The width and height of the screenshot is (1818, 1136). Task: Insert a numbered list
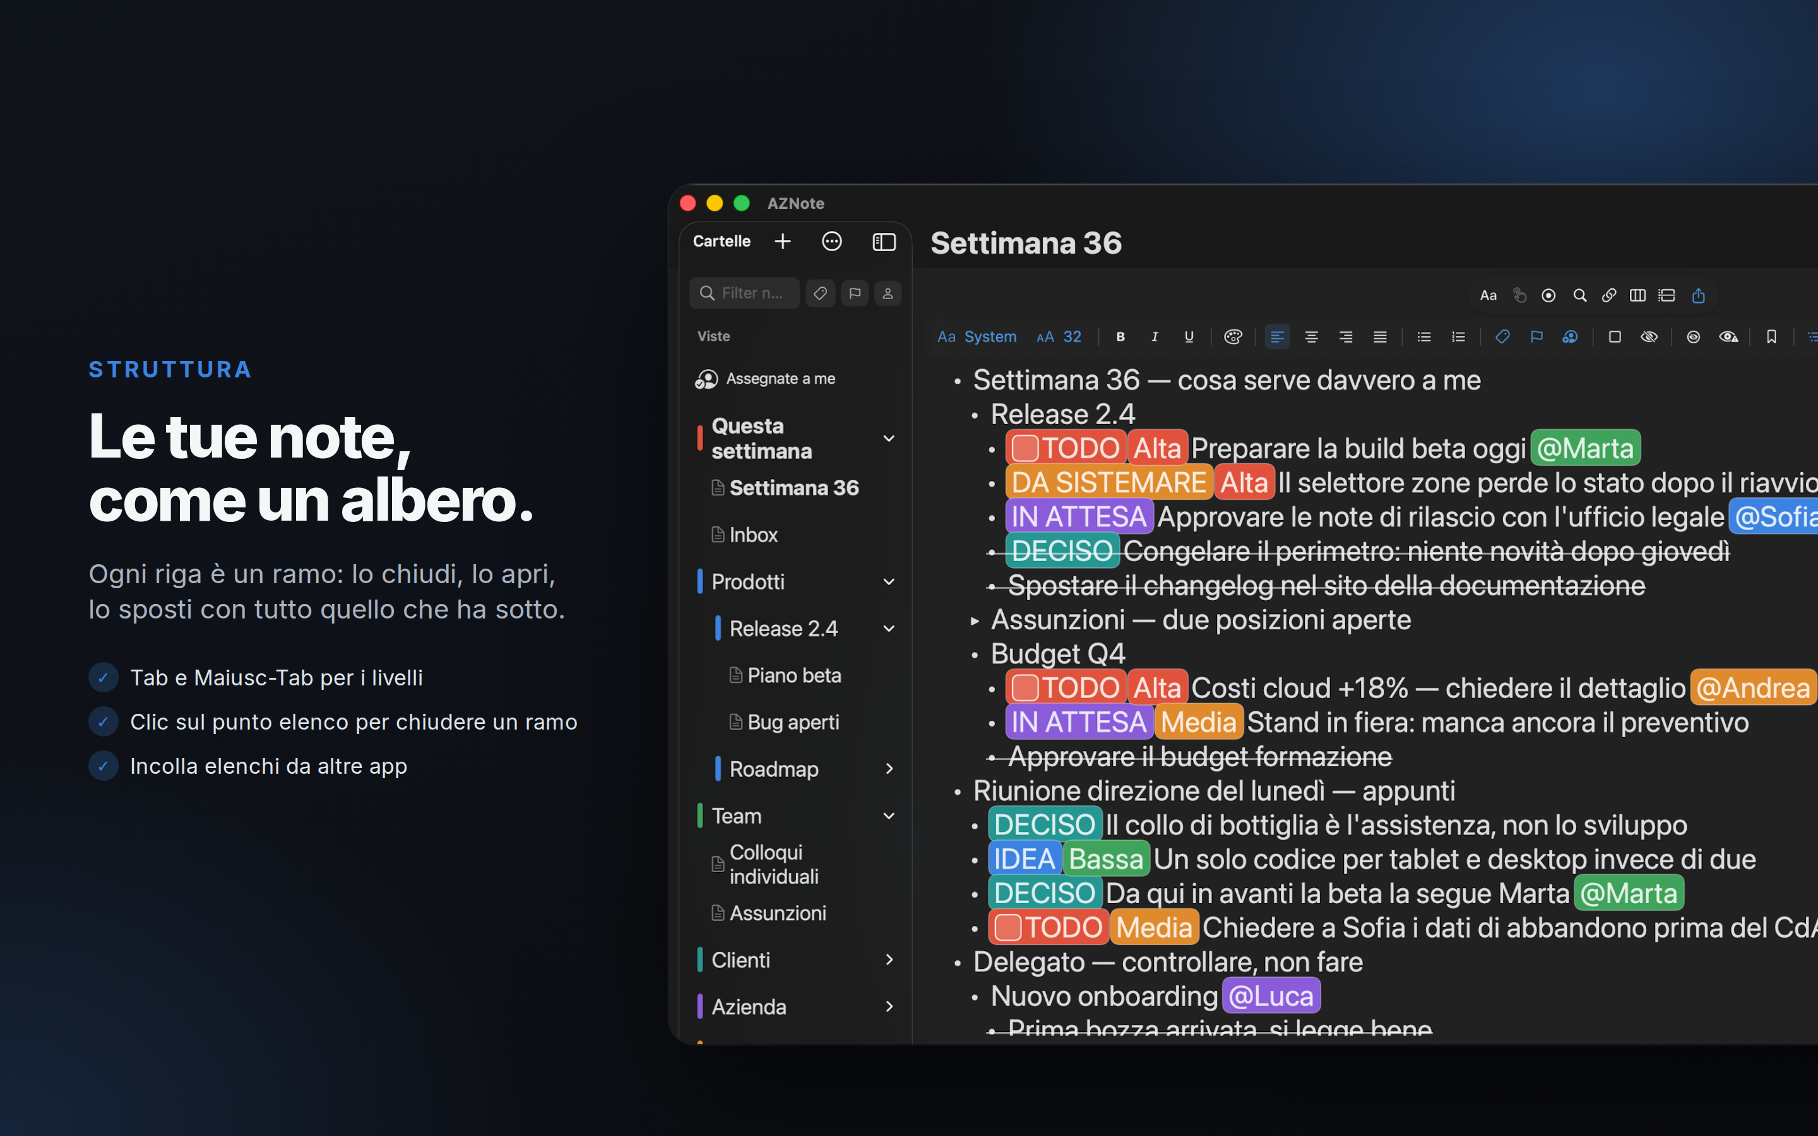pyautogui.click(x=1458, y=336)
